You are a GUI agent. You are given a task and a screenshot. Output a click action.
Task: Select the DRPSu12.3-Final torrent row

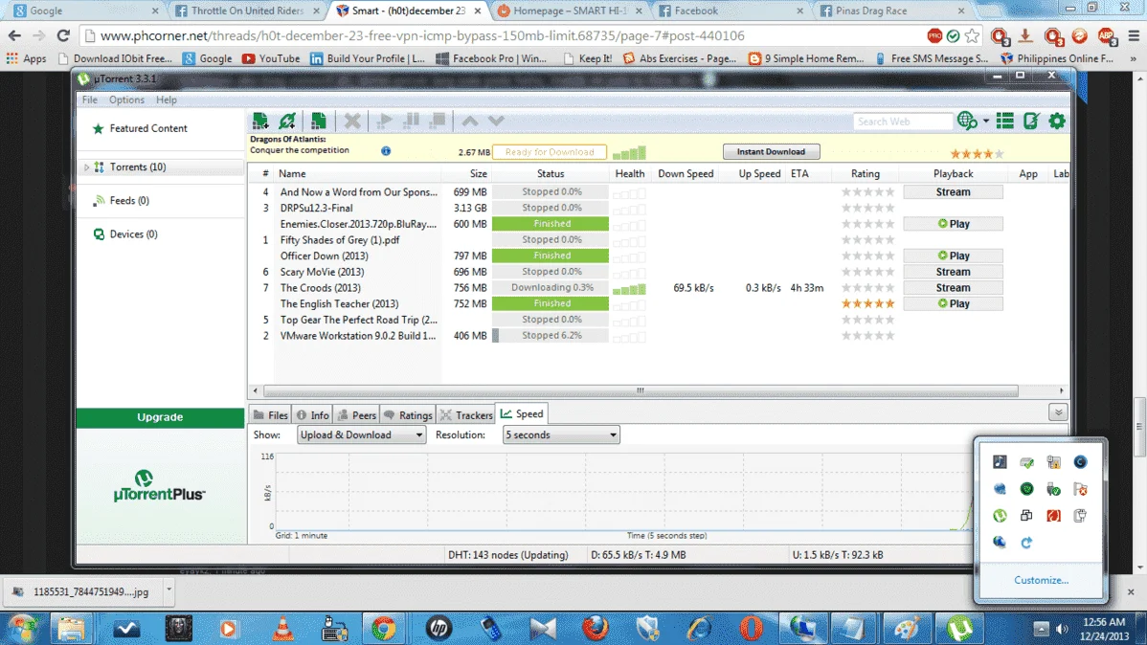[x=659, y=208]
